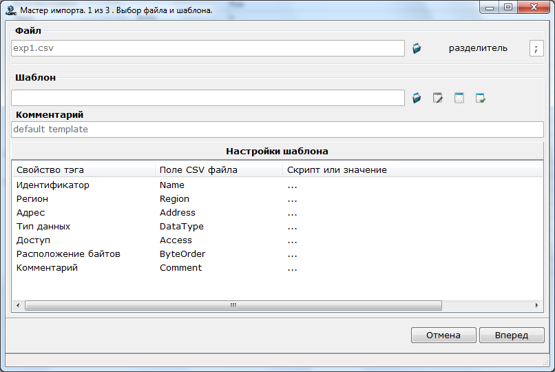Image resolution: width=555 pixels, height=372 pixels.
Task: Select the Адрес row
Action: coord(277,213)
